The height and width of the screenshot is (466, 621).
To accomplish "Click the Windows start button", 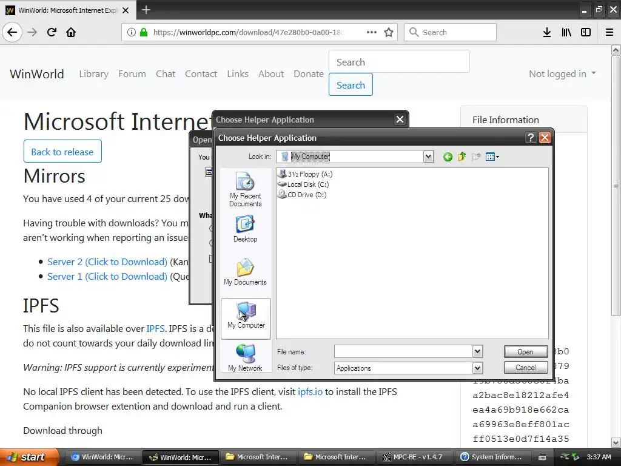I will [30, 457].
